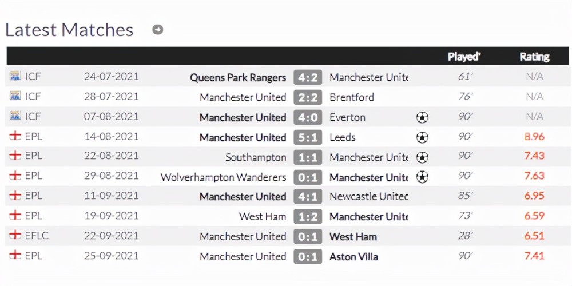Click the Played column header

[x=464, y=57]
